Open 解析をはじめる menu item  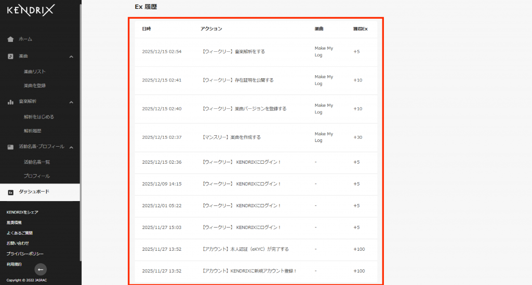pyautogui.click(x=38, y=117)
